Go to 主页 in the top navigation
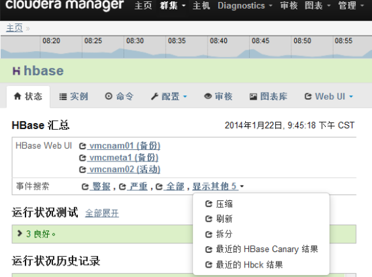This screenshot has height=277, width=372. click(x=143, y=5)
